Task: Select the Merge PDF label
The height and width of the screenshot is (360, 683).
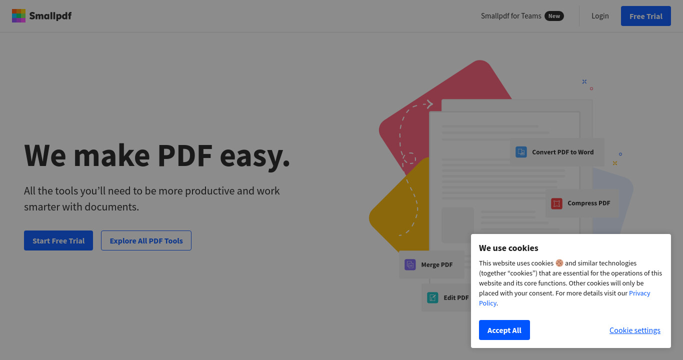Action: (x=437, y=265)
